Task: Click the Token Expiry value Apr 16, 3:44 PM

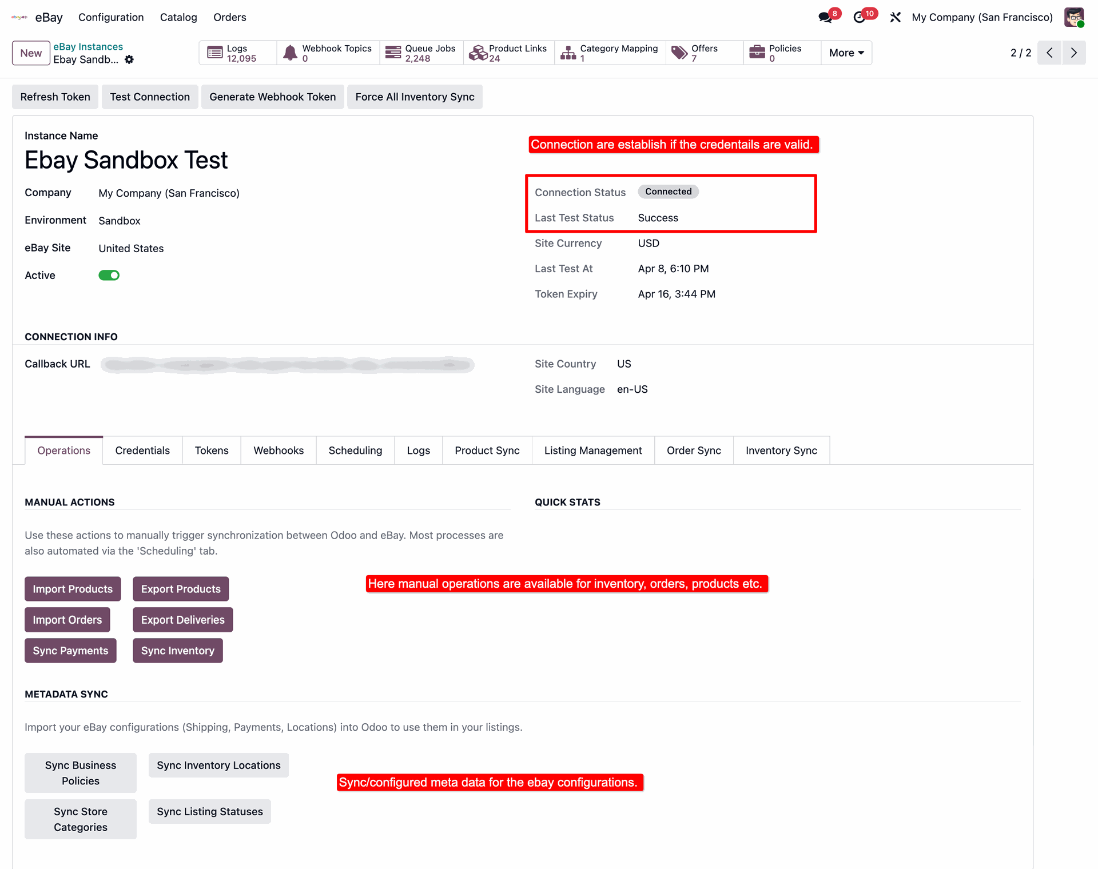Action: click(x=677, y=294)
